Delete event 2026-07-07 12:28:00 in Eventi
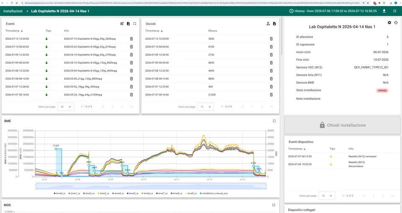The width and height of the screenshot is (402, 213). pos(131,87)
